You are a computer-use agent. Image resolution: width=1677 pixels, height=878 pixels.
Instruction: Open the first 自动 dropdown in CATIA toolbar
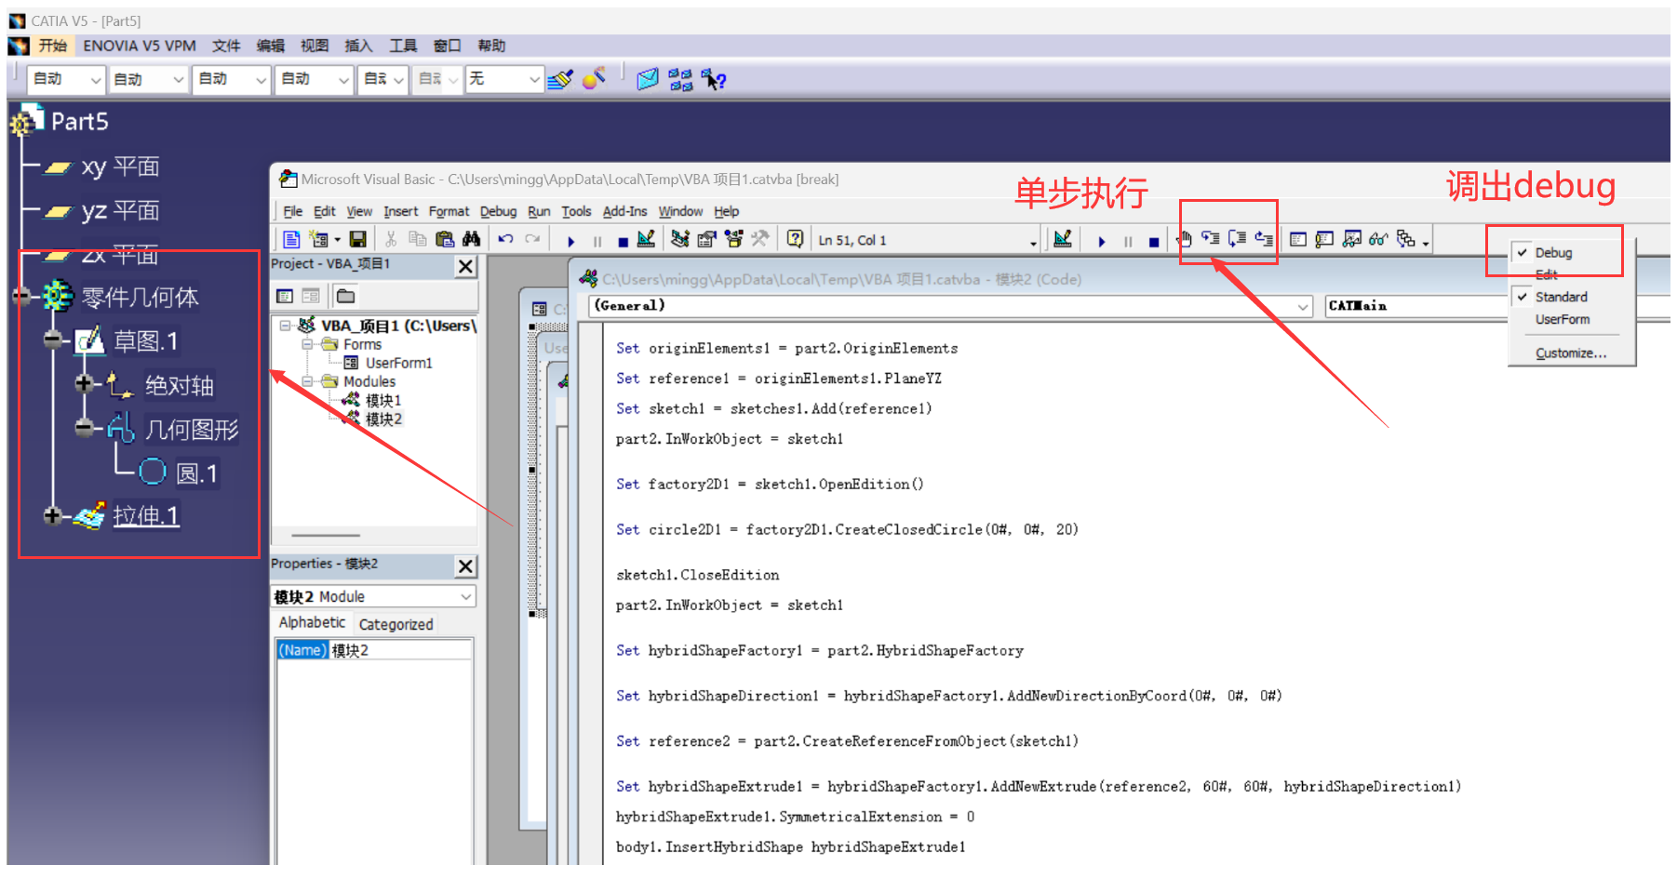(95, 80)
